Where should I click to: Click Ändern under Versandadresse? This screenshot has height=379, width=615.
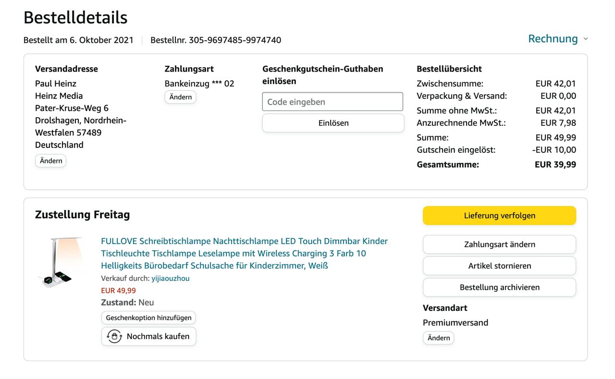pyautogui.click(x=50, y=161)
